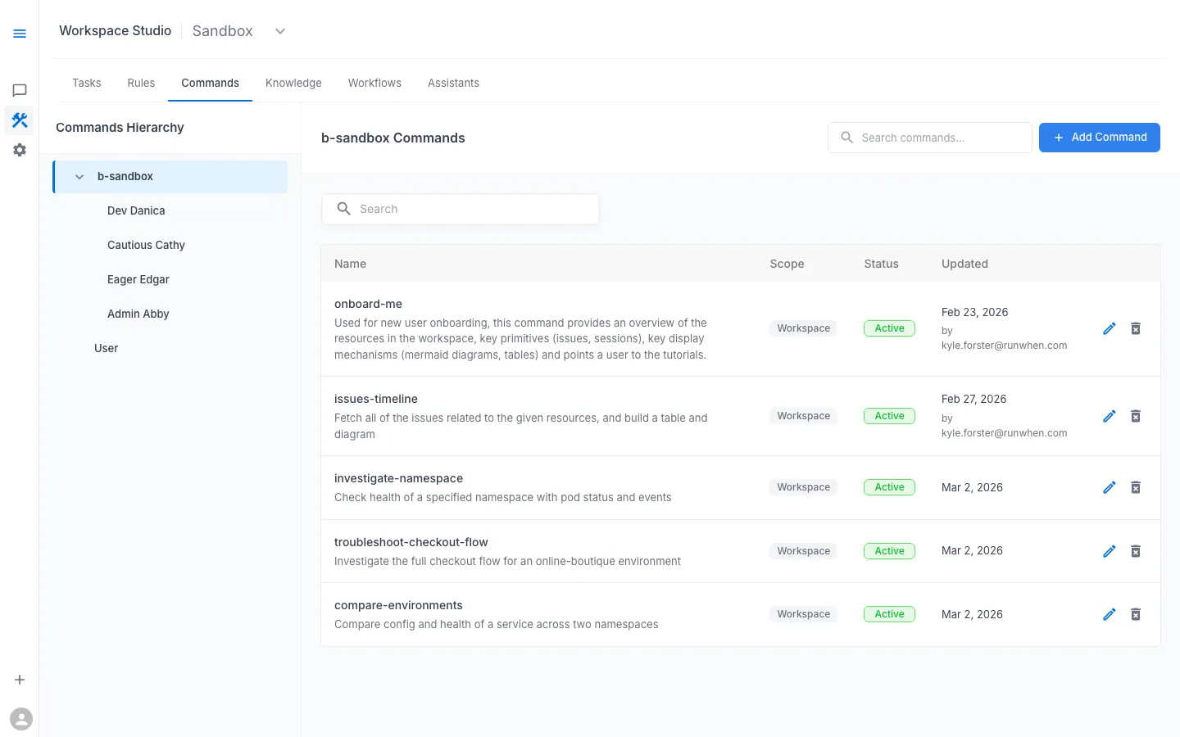Click the plus icon at sidebar bottom

point(20,679)
